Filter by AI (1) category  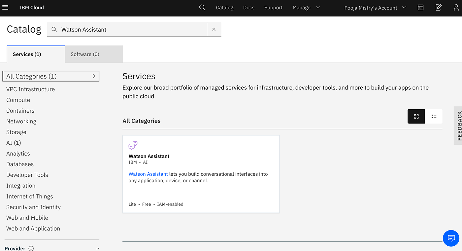click(x=14, y=143)
